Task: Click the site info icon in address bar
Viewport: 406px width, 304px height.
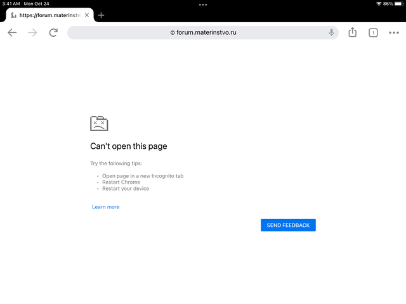Action: (x=173, y=32)
